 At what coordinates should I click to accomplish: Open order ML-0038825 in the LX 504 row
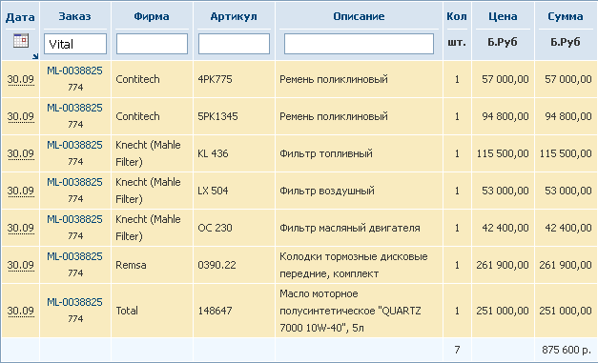click(x=74, y=182)
